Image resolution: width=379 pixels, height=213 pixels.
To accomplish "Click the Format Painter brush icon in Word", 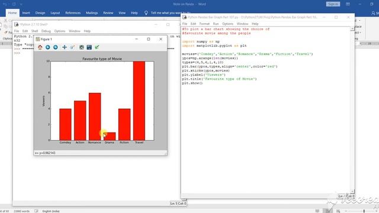I will pyautogui.click(x=6, y=33).
